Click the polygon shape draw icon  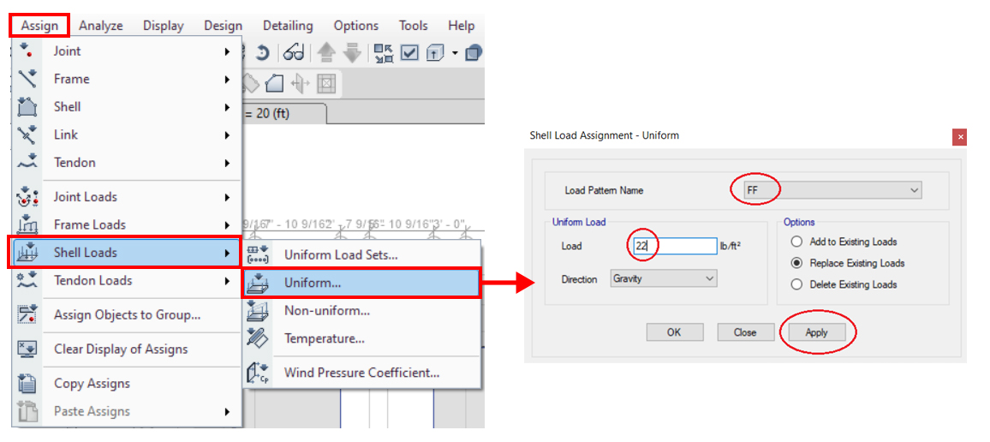point(275,83)
